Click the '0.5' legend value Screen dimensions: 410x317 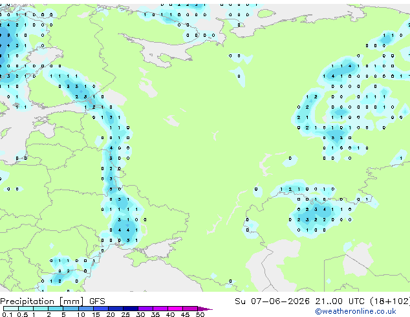point(23,314)
